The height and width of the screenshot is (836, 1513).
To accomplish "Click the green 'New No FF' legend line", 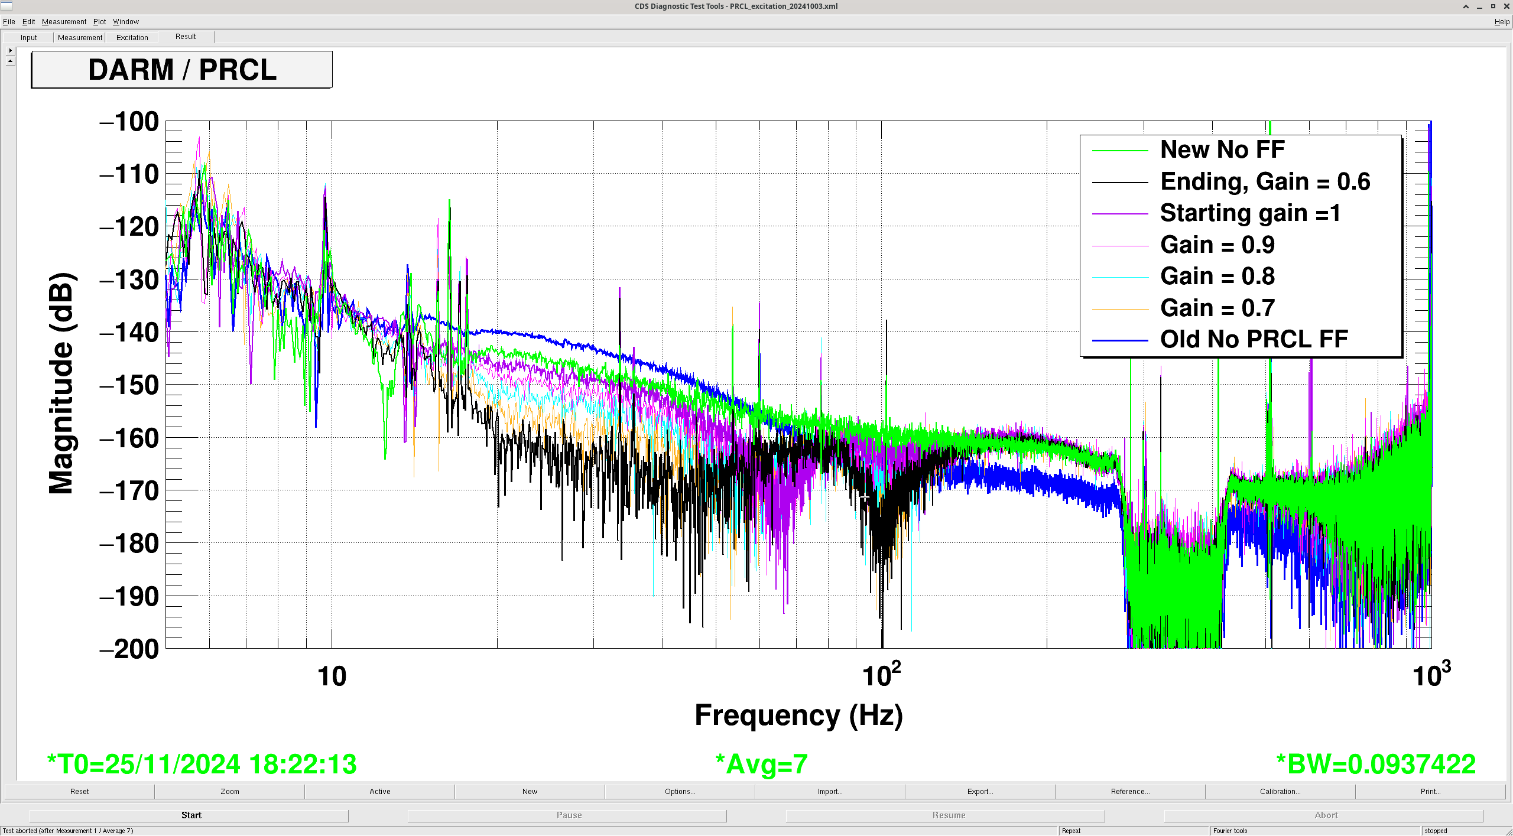I will [x=1120, y=151].
